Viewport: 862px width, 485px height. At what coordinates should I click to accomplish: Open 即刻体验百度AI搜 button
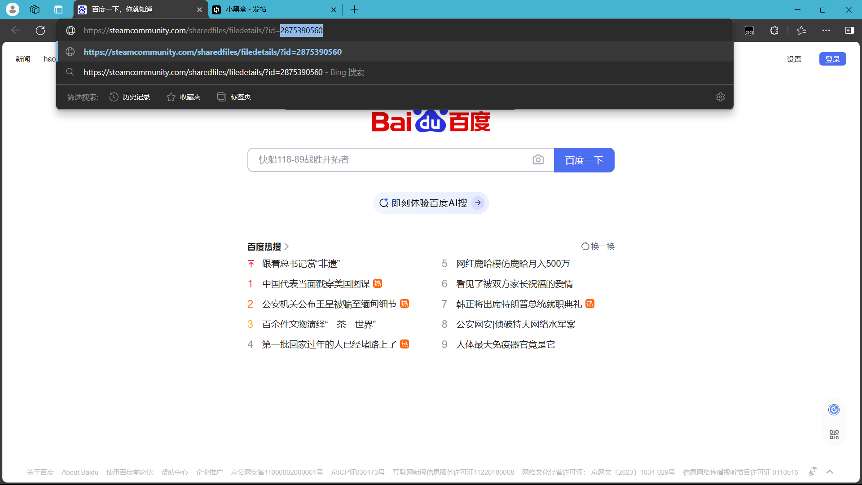pos(431,203)
